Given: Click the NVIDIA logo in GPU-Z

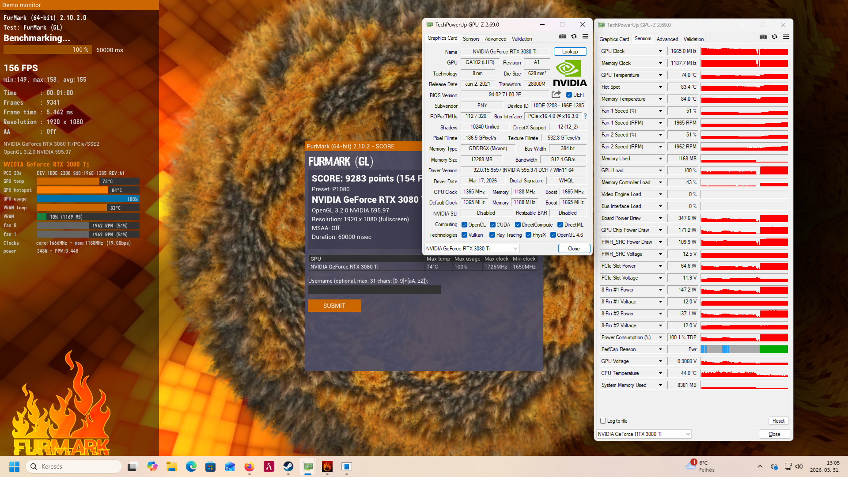Looking at the screenshot, I should [x=570, y=74].
